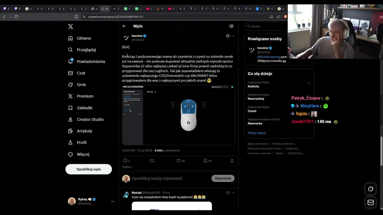Go to Główna home page
Image resolution: width=383 pixels, height=215 pixels.
[x=80, y=38]
